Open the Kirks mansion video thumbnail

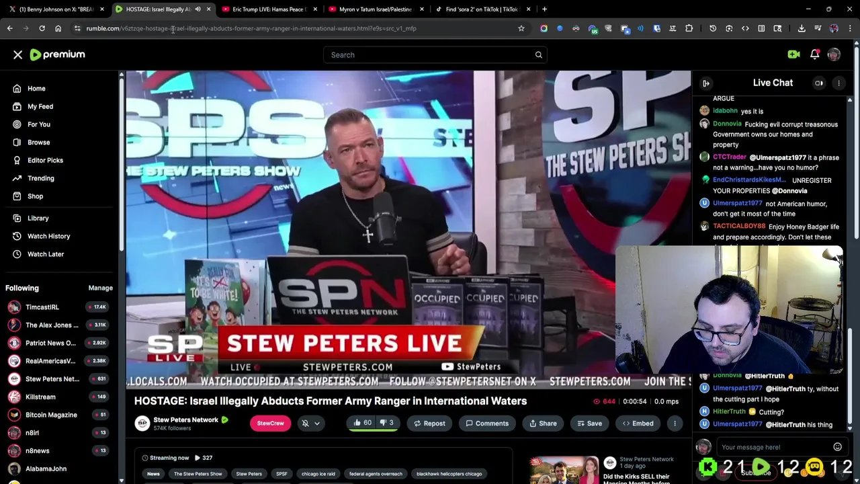pyautogui.click(x=563, y=470)
